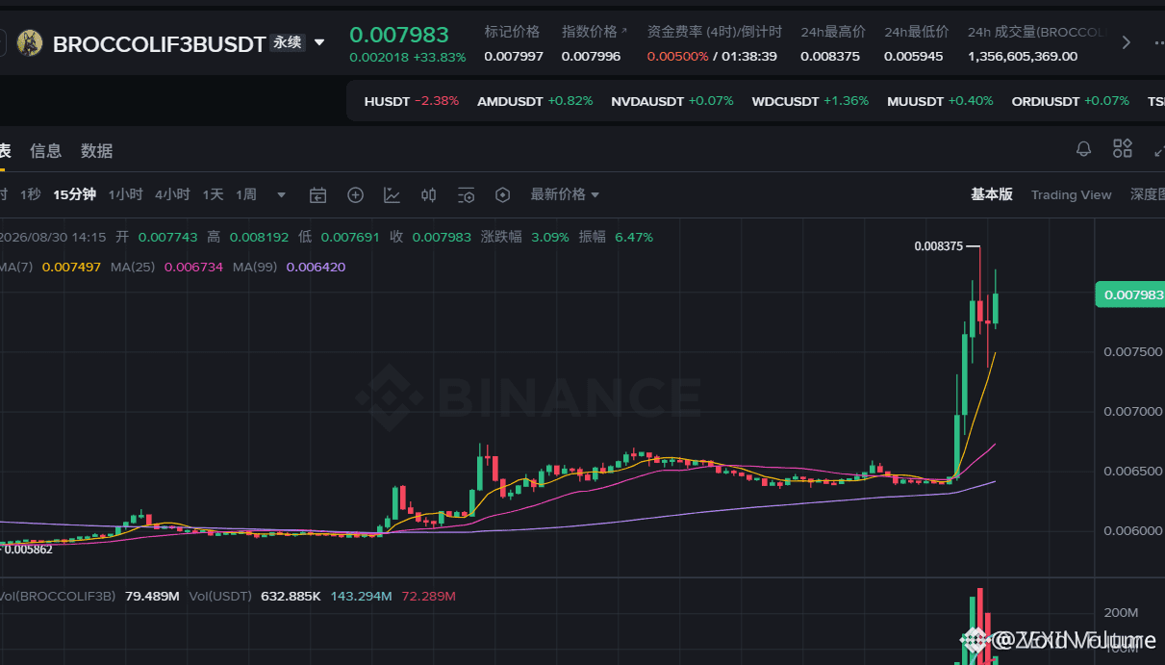This screenshot has height=665, width=1165.
Task: Click the 24h最高价 value 0.008375
Action: coord(830,57)
